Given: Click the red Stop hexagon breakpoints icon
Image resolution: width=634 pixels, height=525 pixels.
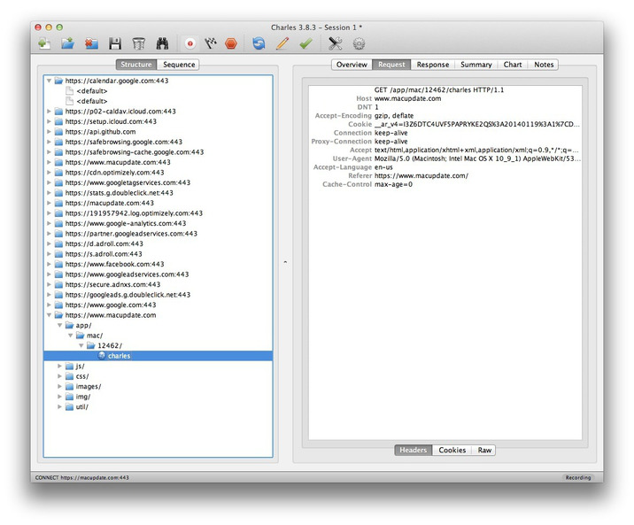Looking at the screenshot, I should pos(231,42).
